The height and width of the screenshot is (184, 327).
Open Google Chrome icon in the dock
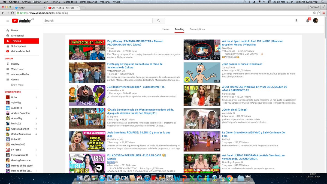(229, 178)
